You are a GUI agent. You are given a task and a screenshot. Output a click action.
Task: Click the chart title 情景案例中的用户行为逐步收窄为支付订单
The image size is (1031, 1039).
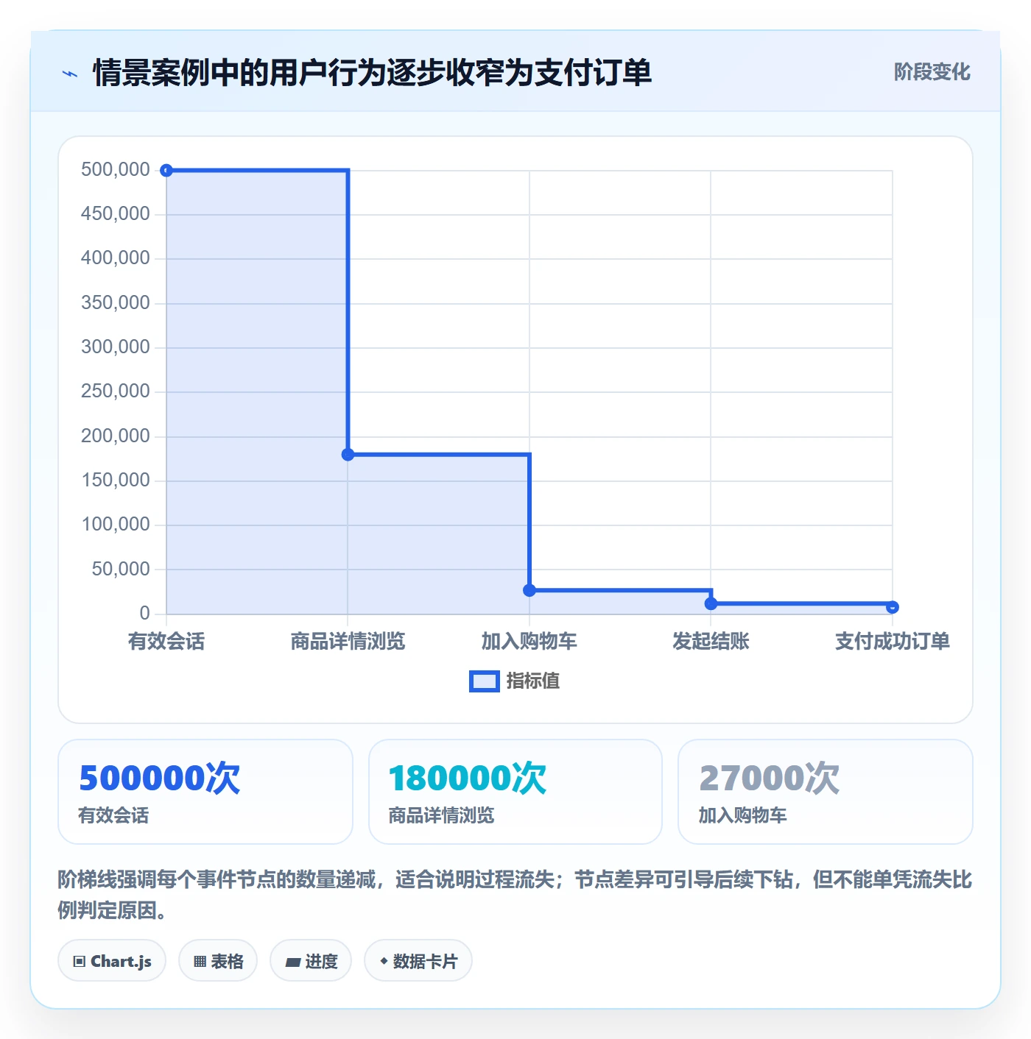(x=373, y=73)
